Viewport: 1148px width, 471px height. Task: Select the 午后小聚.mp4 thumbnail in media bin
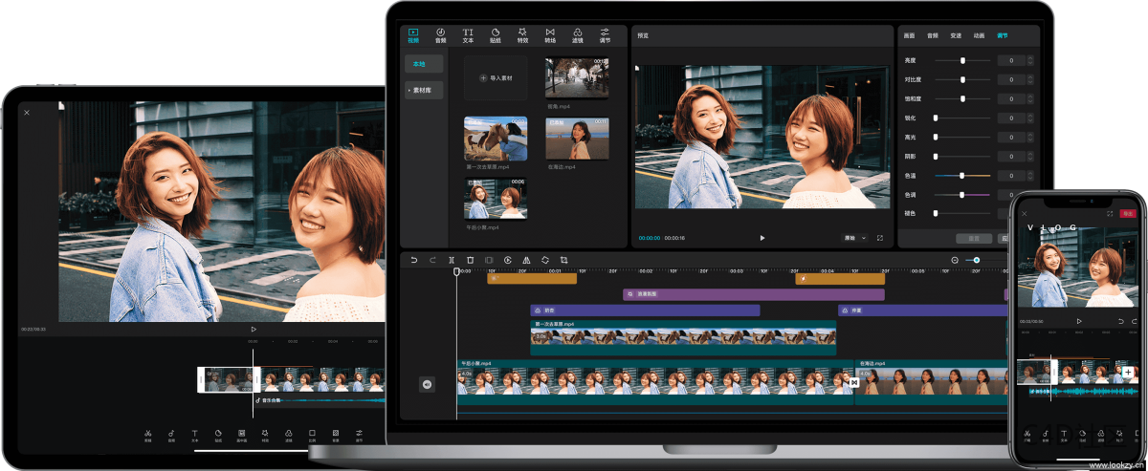496,199
